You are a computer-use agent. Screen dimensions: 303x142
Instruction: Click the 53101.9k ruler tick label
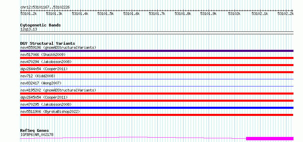click(208, 14)
